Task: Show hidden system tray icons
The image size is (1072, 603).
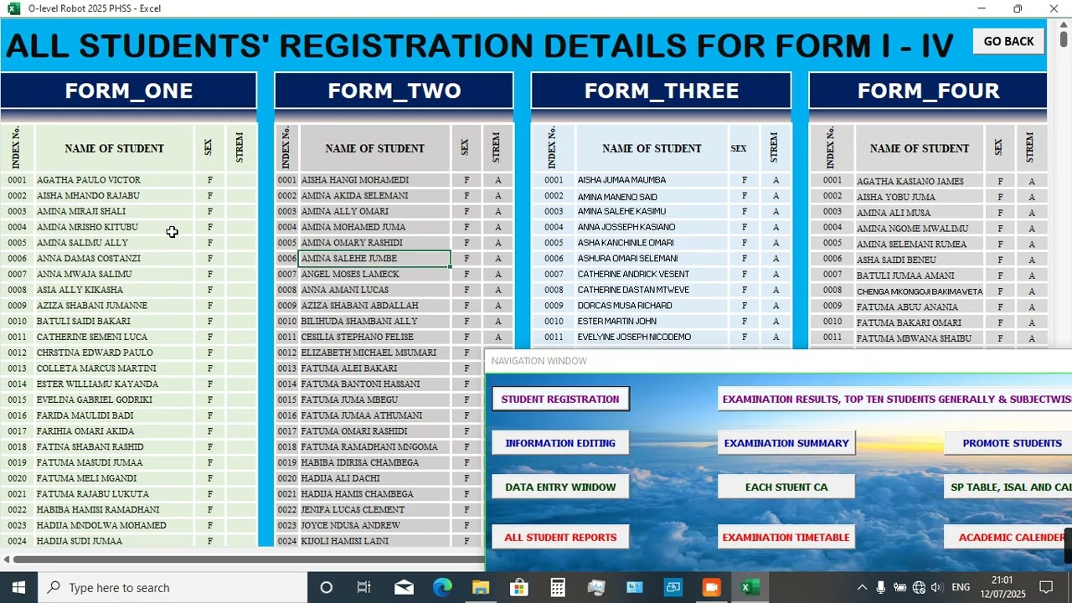Action: click(862, 587)
